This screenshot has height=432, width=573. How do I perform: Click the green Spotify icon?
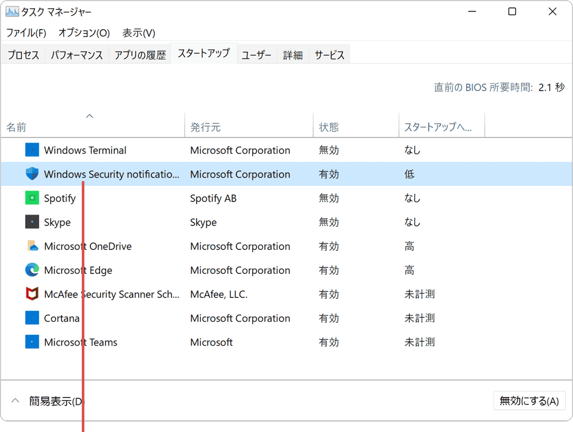point(32,198)
